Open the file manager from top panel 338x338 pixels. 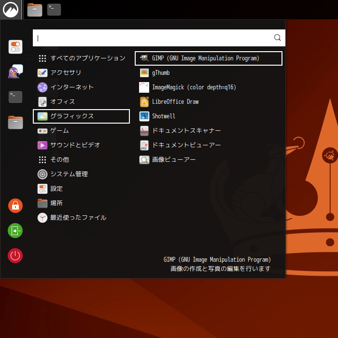click(x=35, y=10)
